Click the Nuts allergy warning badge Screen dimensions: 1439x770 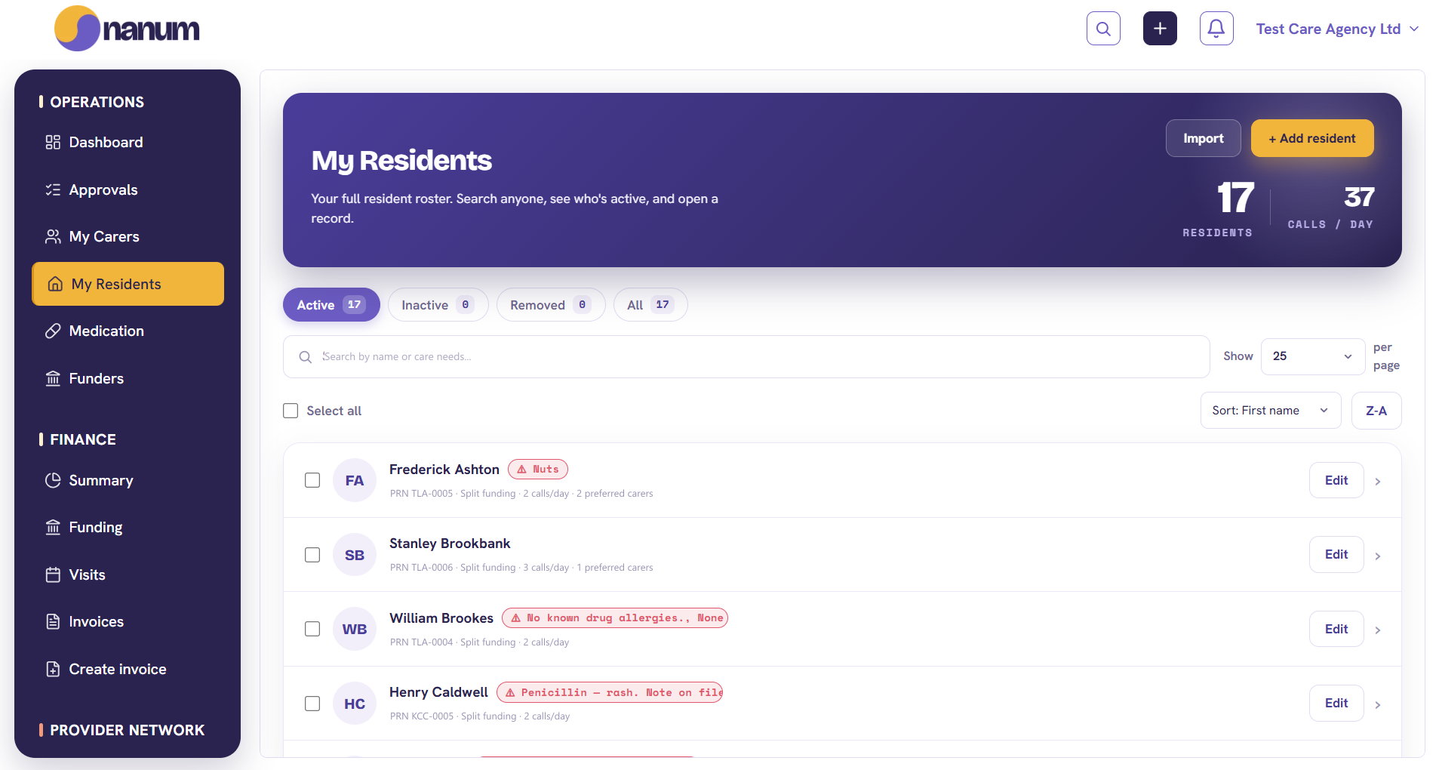pyautogui.click(x=538, y=469)
